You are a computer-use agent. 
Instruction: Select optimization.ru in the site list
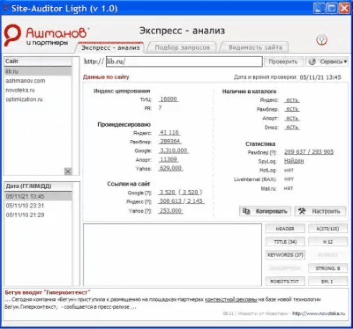[38, 99]
